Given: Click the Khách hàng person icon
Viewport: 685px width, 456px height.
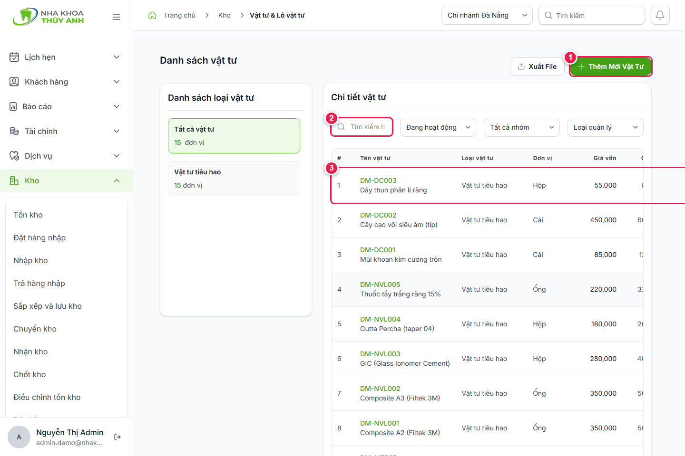Looking at the screenshot, I should click(14, 82).
